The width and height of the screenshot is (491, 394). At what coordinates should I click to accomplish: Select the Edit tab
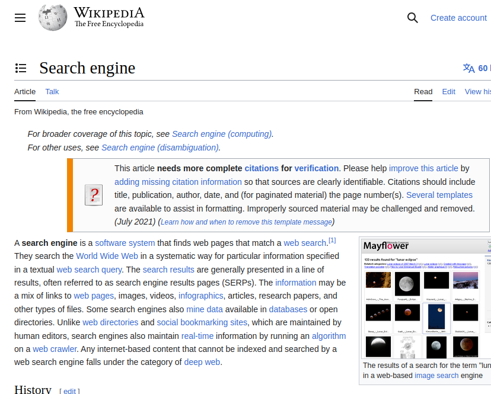point(448,92)
